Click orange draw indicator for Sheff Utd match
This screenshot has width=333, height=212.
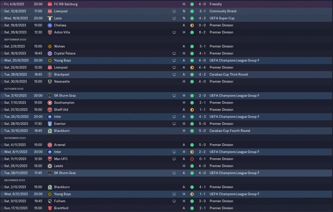coord(192,110)
